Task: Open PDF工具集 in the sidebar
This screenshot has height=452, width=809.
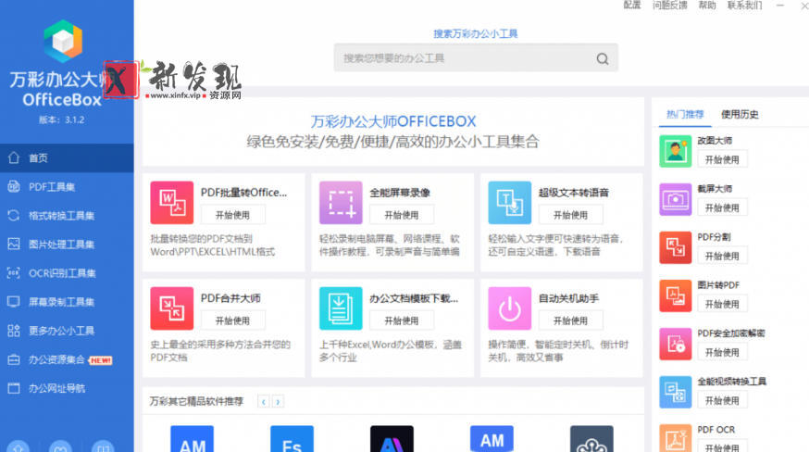Action: 67,187
